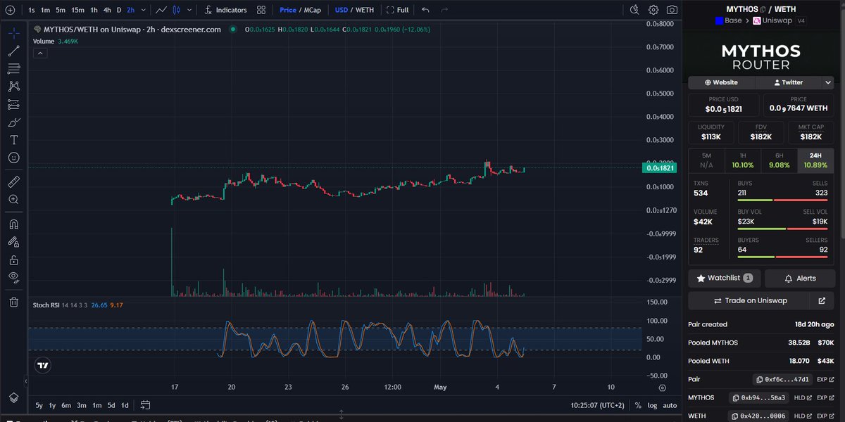
Task: Open the emoji icons tool
Action: (13, 158)
